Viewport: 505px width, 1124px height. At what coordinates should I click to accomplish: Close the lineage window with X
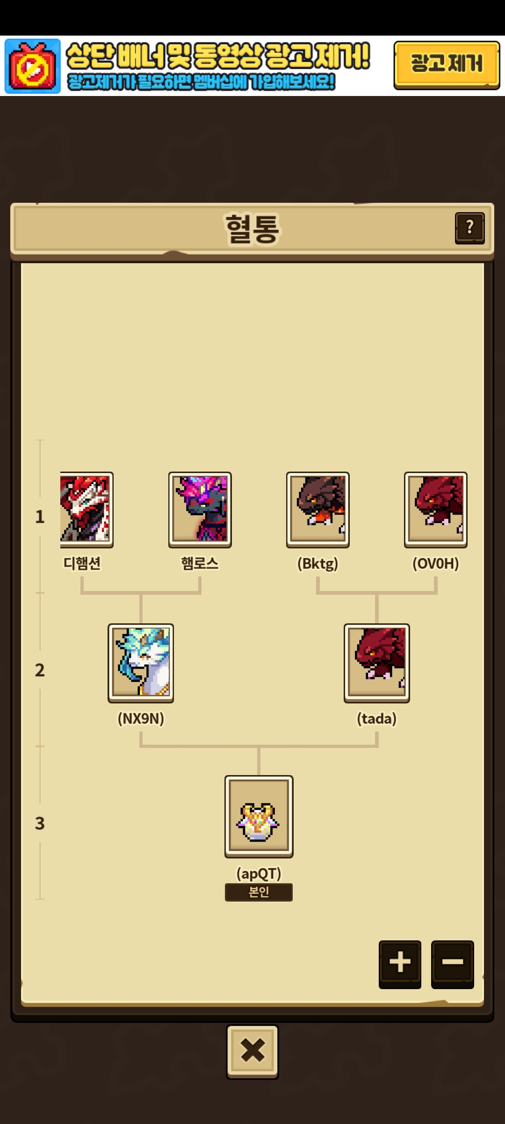pyautogui.click(x=252, y=1051)
